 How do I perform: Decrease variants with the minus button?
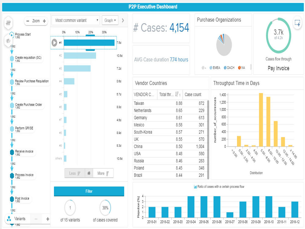click(36, 219)
